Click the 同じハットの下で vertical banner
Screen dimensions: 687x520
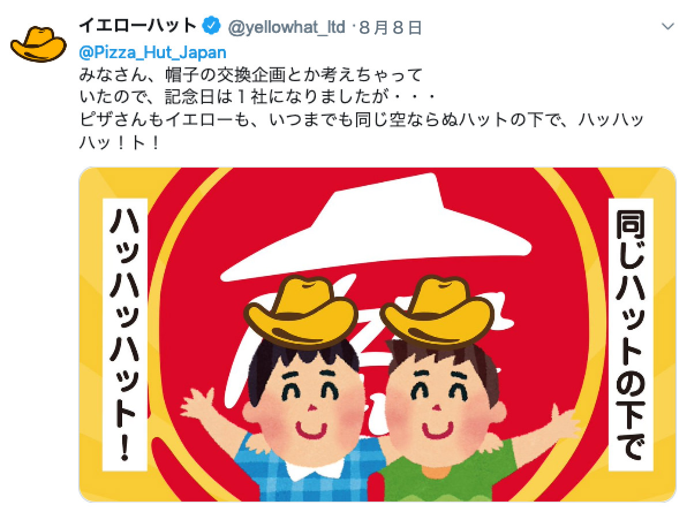[631, 335]
